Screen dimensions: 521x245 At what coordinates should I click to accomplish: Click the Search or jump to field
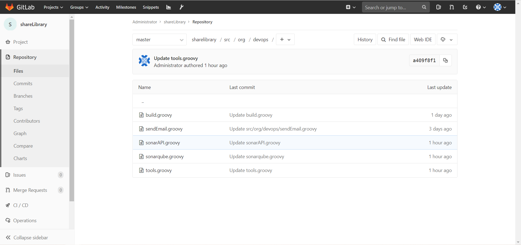tap(391, 7)
